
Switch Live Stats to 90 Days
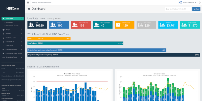click(x=58, y=18)
